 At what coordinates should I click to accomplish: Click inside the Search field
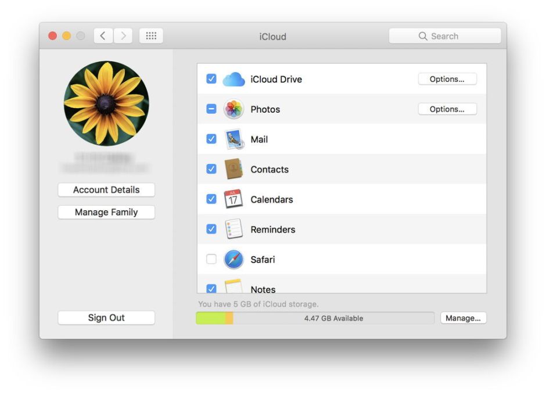[x=444, y=35]
